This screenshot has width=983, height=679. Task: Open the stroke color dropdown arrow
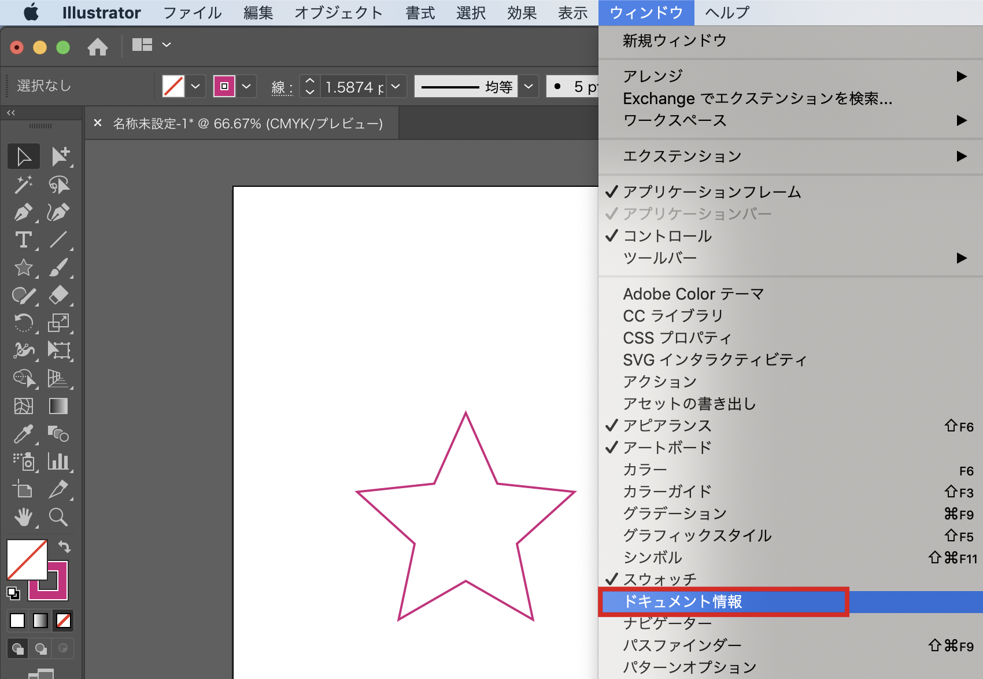click(x=246, y=87)
